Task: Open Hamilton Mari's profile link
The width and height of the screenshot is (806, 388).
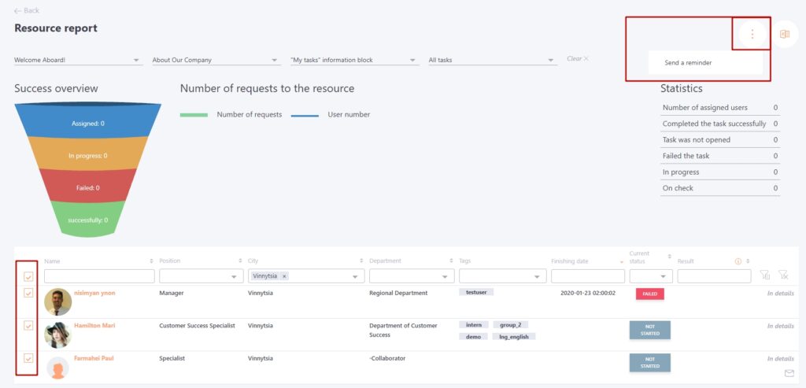Action: (94, 325)
